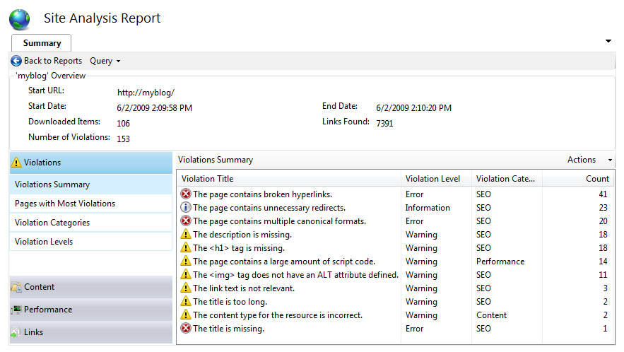Open the Query dropdown menu
This screenshot has height=352, width=624.
point(105,61)
